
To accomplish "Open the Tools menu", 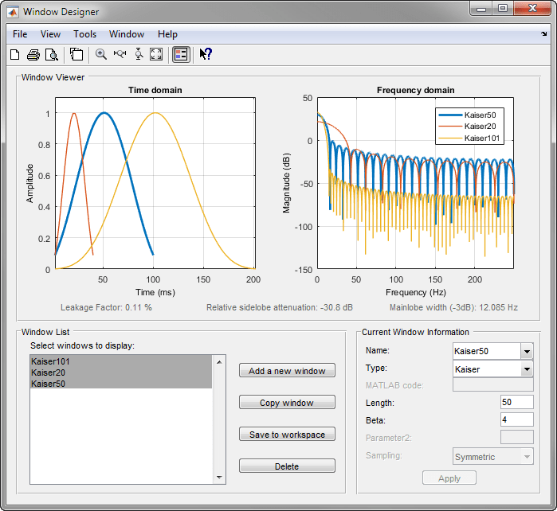I will (x=84, y=34).
